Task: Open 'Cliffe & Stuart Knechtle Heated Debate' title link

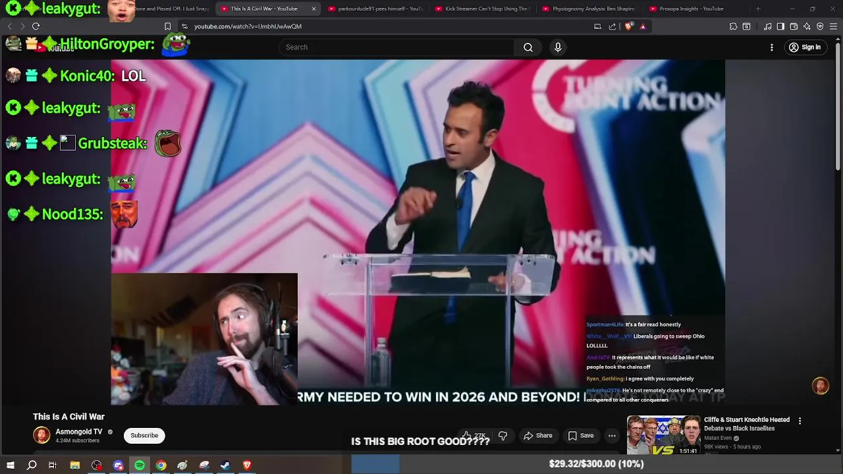Action: coord(747,424)
